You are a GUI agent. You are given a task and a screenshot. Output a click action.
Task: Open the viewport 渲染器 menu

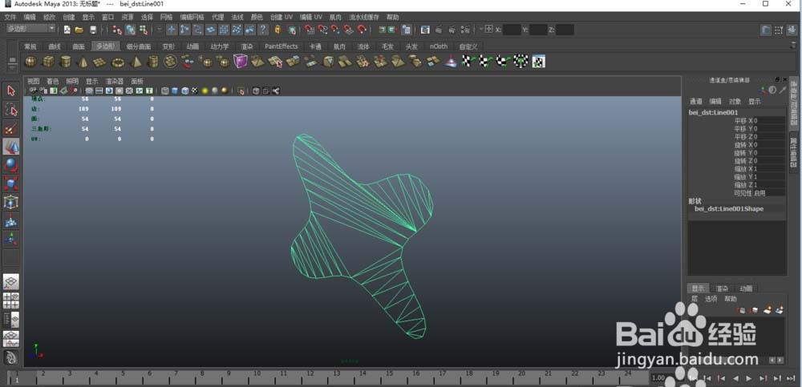[x=115, y=81]
